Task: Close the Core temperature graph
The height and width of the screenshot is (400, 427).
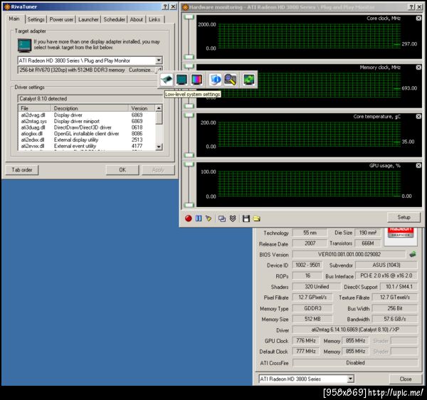Action: coord(418,117)
